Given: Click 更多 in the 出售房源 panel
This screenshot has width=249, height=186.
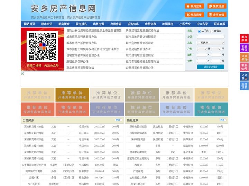Looking at the screenshot, I should click(x=119, y=120).
